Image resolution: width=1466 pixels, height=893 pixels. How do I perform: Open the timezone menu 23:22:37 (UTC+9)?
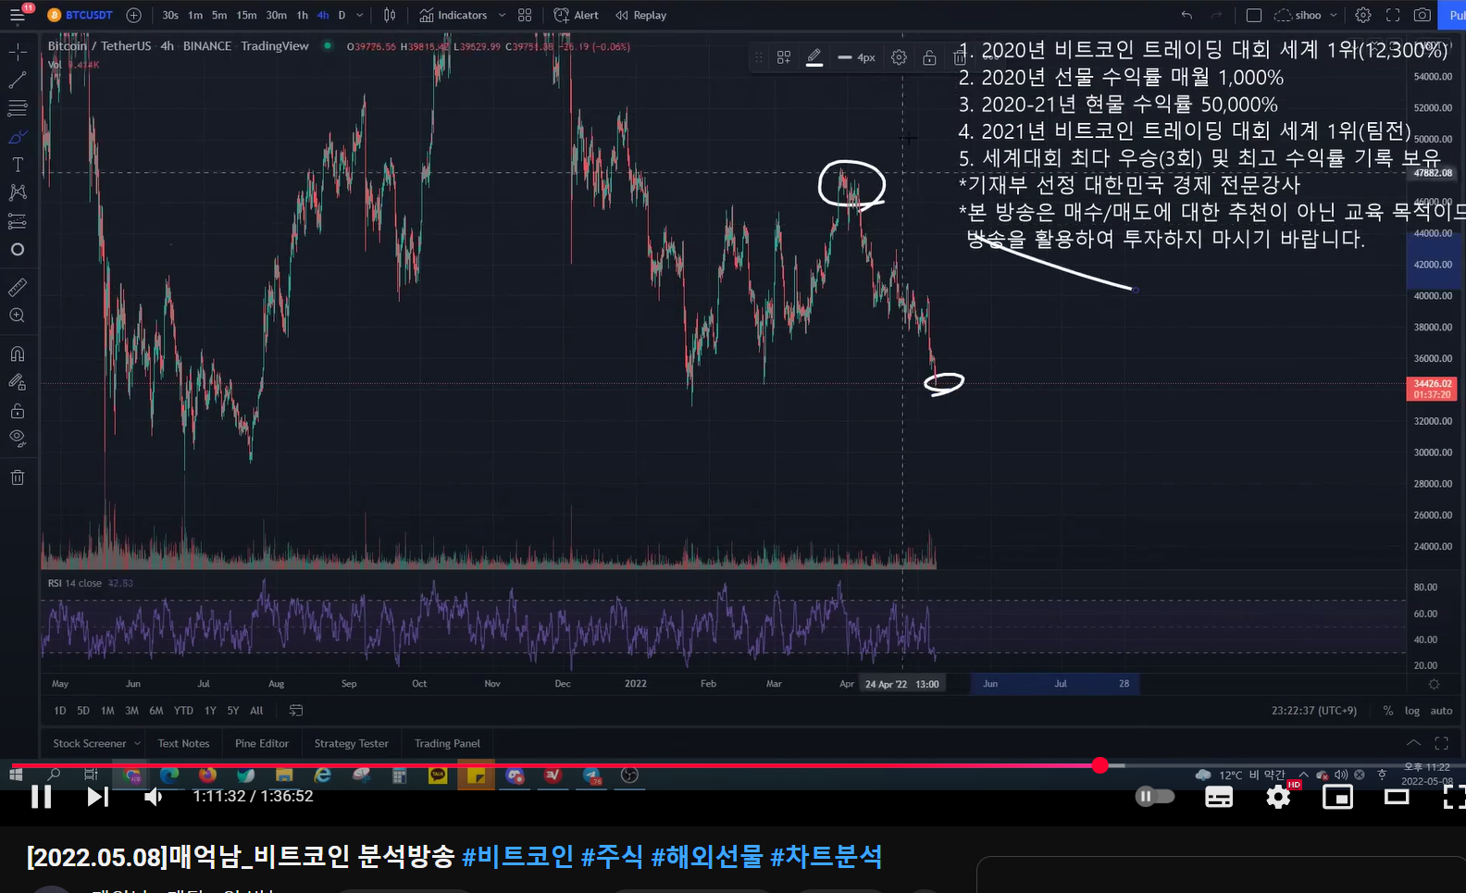click(x=1314, y=711)
